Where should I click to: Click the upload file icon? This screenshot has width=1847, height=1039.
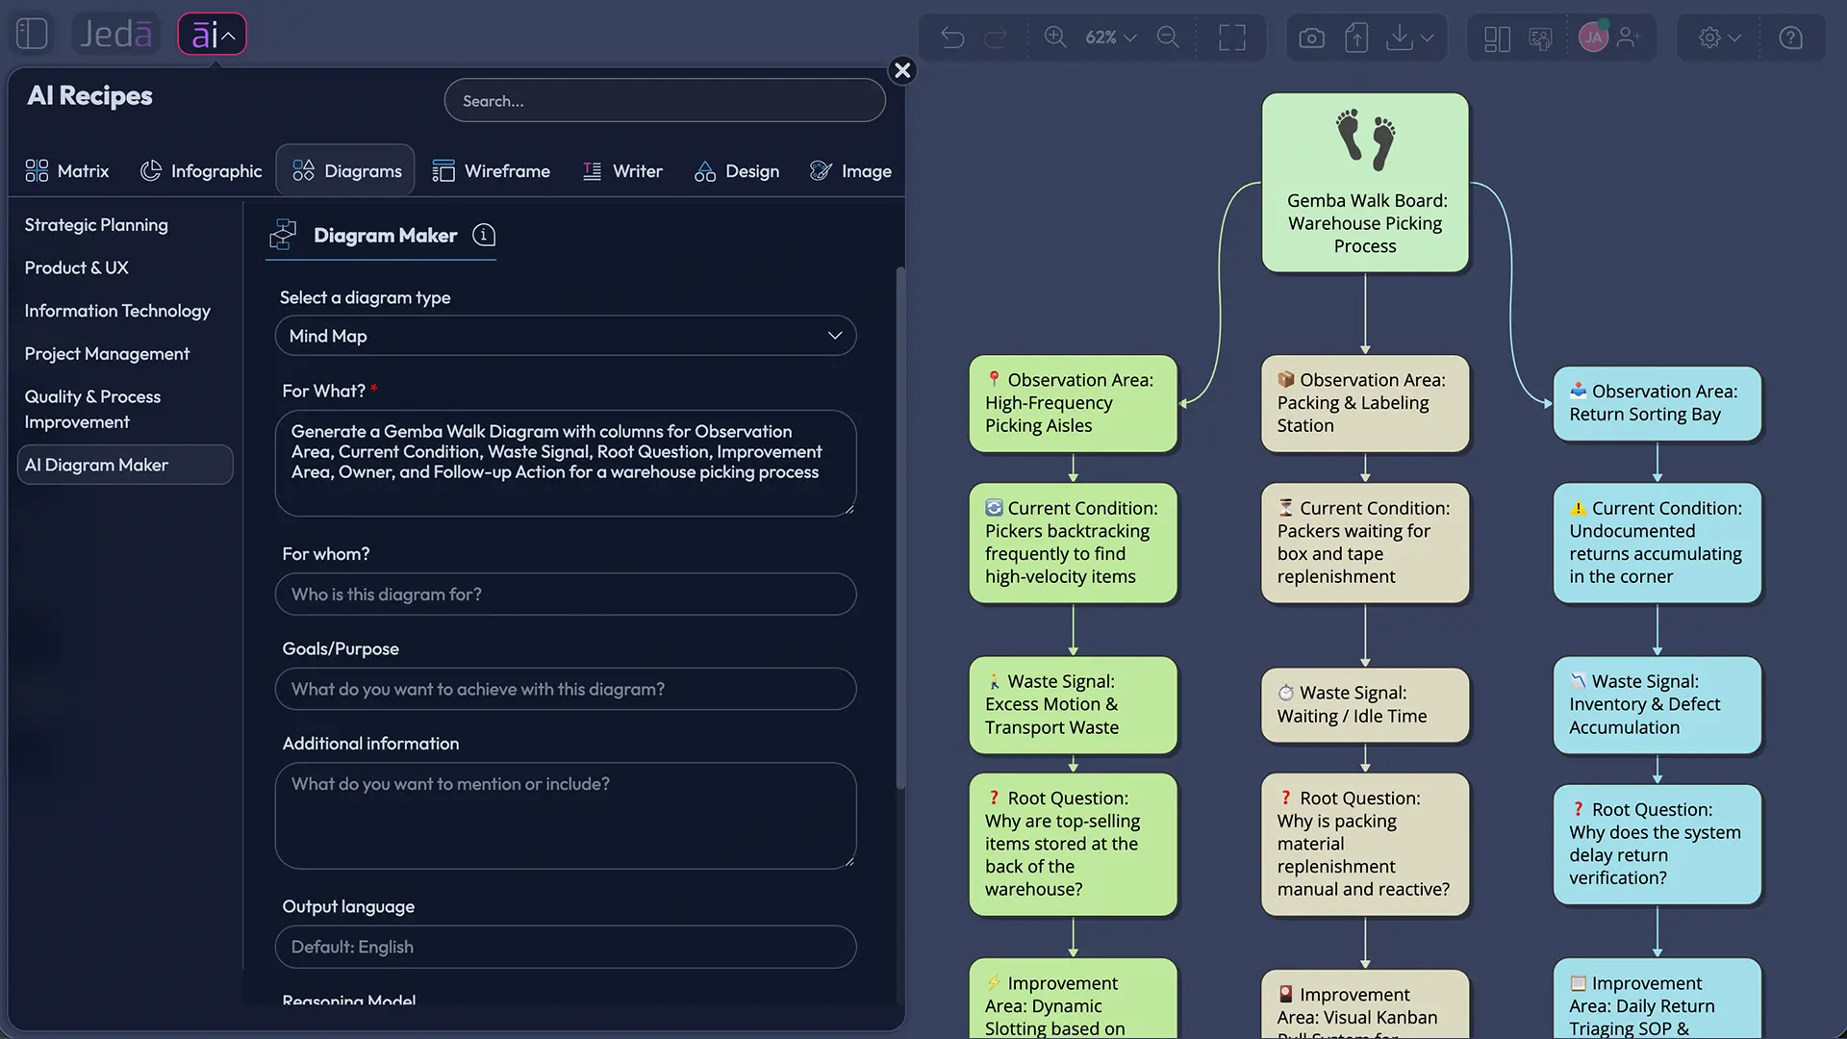click(x=1356, y=38)
